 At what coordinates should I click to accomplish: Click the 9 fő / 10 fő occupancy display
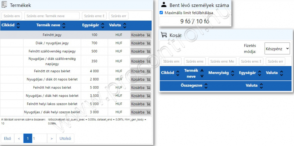195,21
